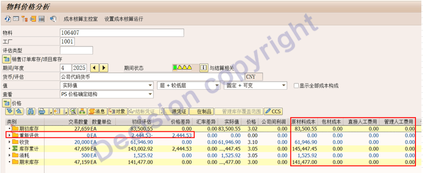The height and width of the screenshot is (173, 423).
Task: Expand the 收货 tree row
Action: click(9, 142)
